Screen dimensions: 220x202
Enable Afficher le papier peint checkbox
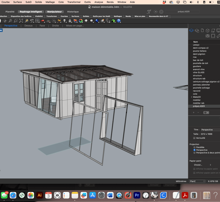(194, 169)
